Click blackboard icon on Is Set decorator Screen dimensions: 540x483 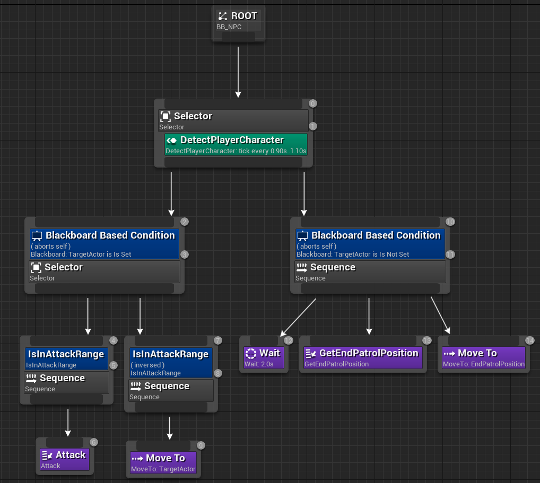coord(37,236)
